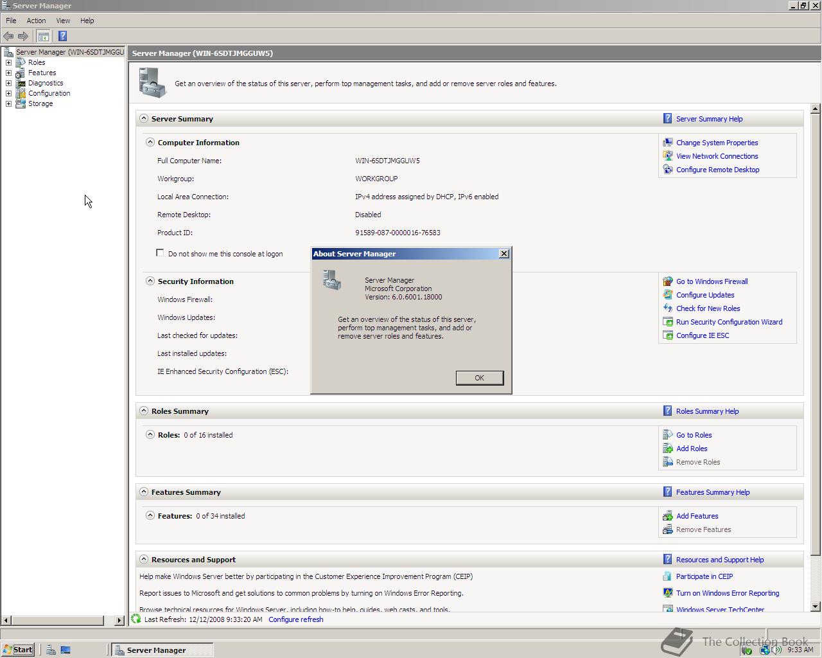Click Show/Hide Console Tree toolbar icon
This screenshot has height=658, width=822.
pos(43,36)
